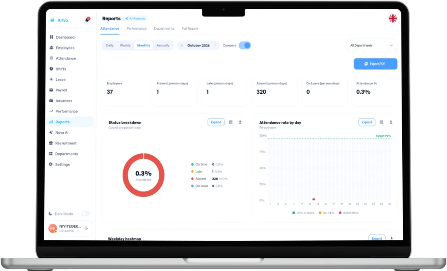This screenshot has width=447, height=271.
Task: Switch to the Departments tab
Action: click(164, 28)
